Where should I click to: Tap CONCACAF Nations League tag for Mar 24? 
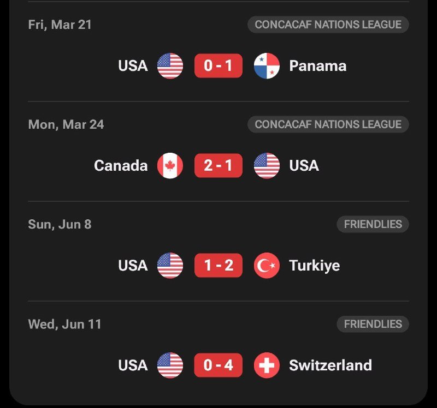coord(328,124)
